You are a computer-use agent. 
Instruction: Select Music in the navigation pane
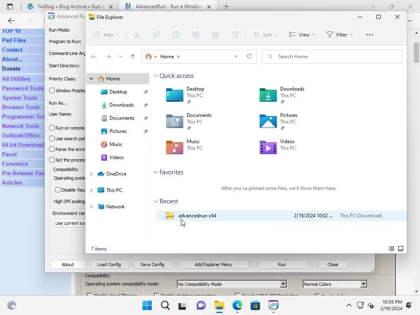click(116, 144)
